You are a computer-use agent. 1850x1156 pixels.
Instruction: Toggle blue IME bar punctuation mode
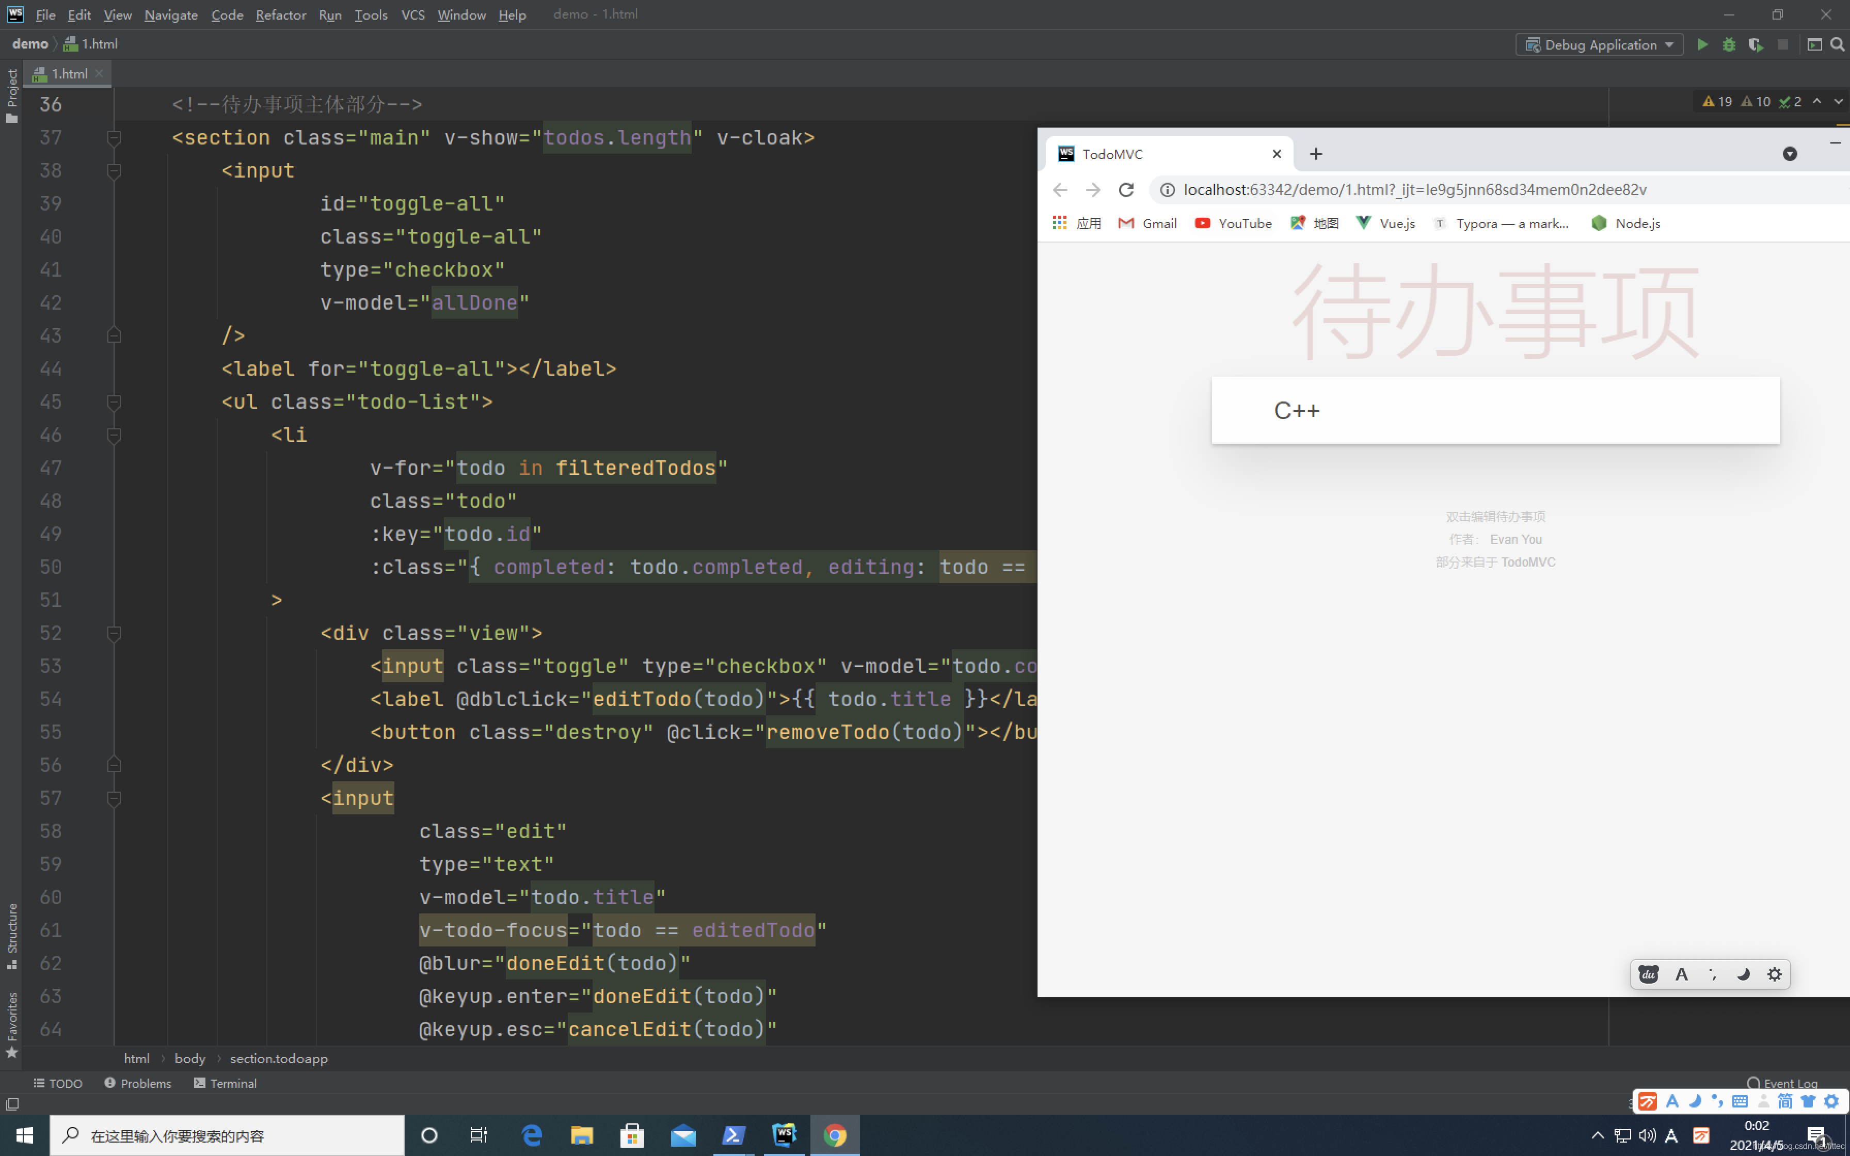[x=1717, y=1101]
